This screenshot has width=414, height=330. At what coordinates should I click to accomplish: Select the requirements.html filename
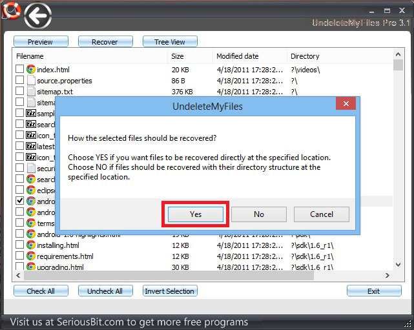(x=65, y=256)
